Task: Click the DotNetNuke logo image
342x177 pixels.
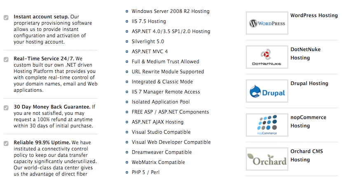Action: click(x=267, y=57)
